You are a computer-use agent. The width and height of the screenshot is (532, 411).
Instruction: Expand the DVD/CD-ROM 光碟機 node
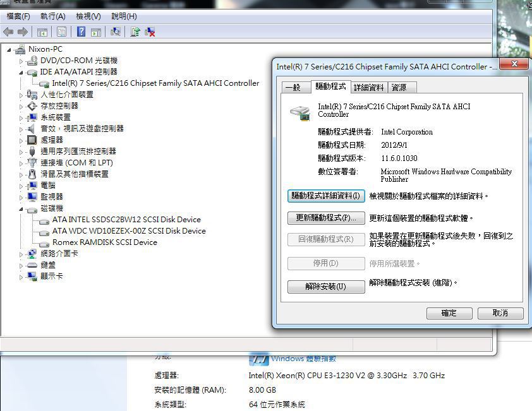point(21,61)
